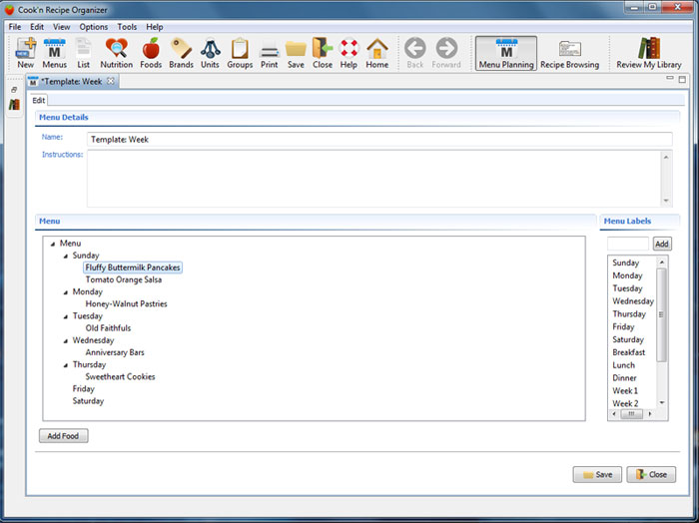Open Review My Library
The height and width of the screenshot is (523, 699).
click(649, 53)
